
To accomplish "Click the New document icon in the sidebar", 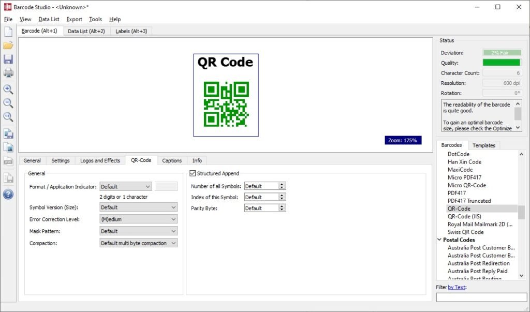I will 8,32.
